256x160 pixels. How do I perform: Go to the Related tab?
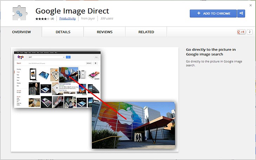pyautogui.click(x=146, y=32)
